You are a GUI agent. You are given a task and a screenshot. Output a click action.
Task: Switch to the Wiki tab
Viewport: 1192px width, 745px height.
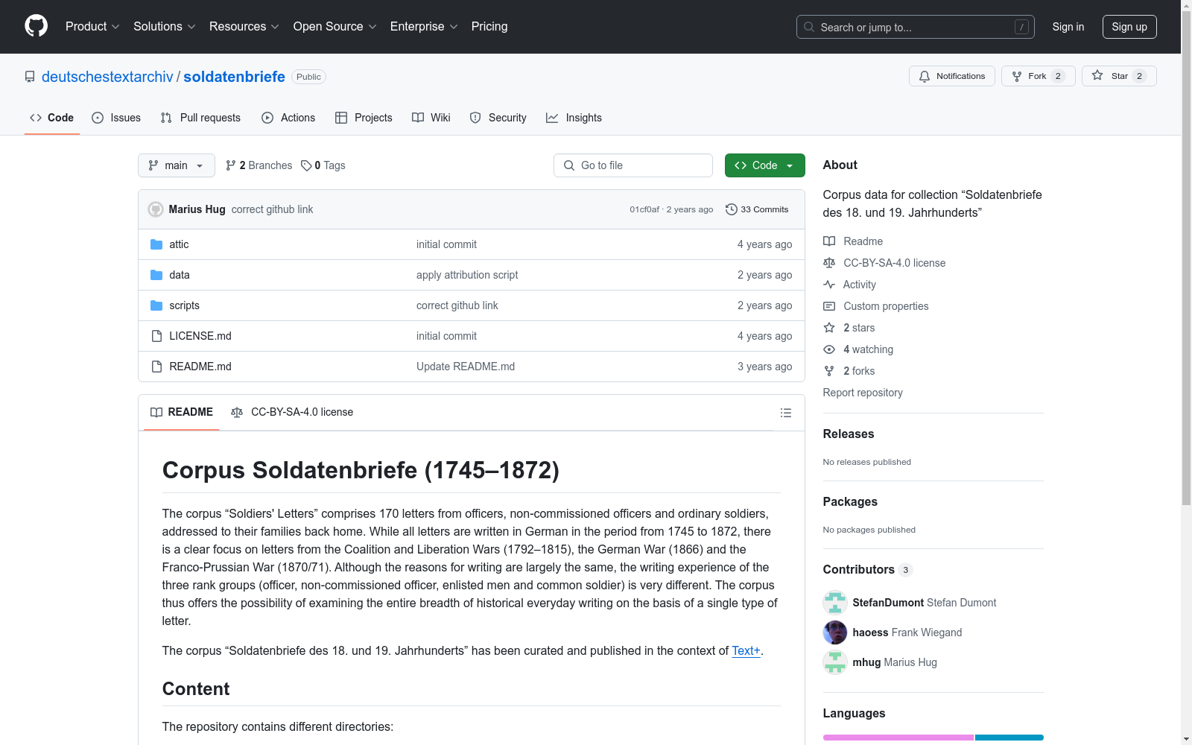431,118
